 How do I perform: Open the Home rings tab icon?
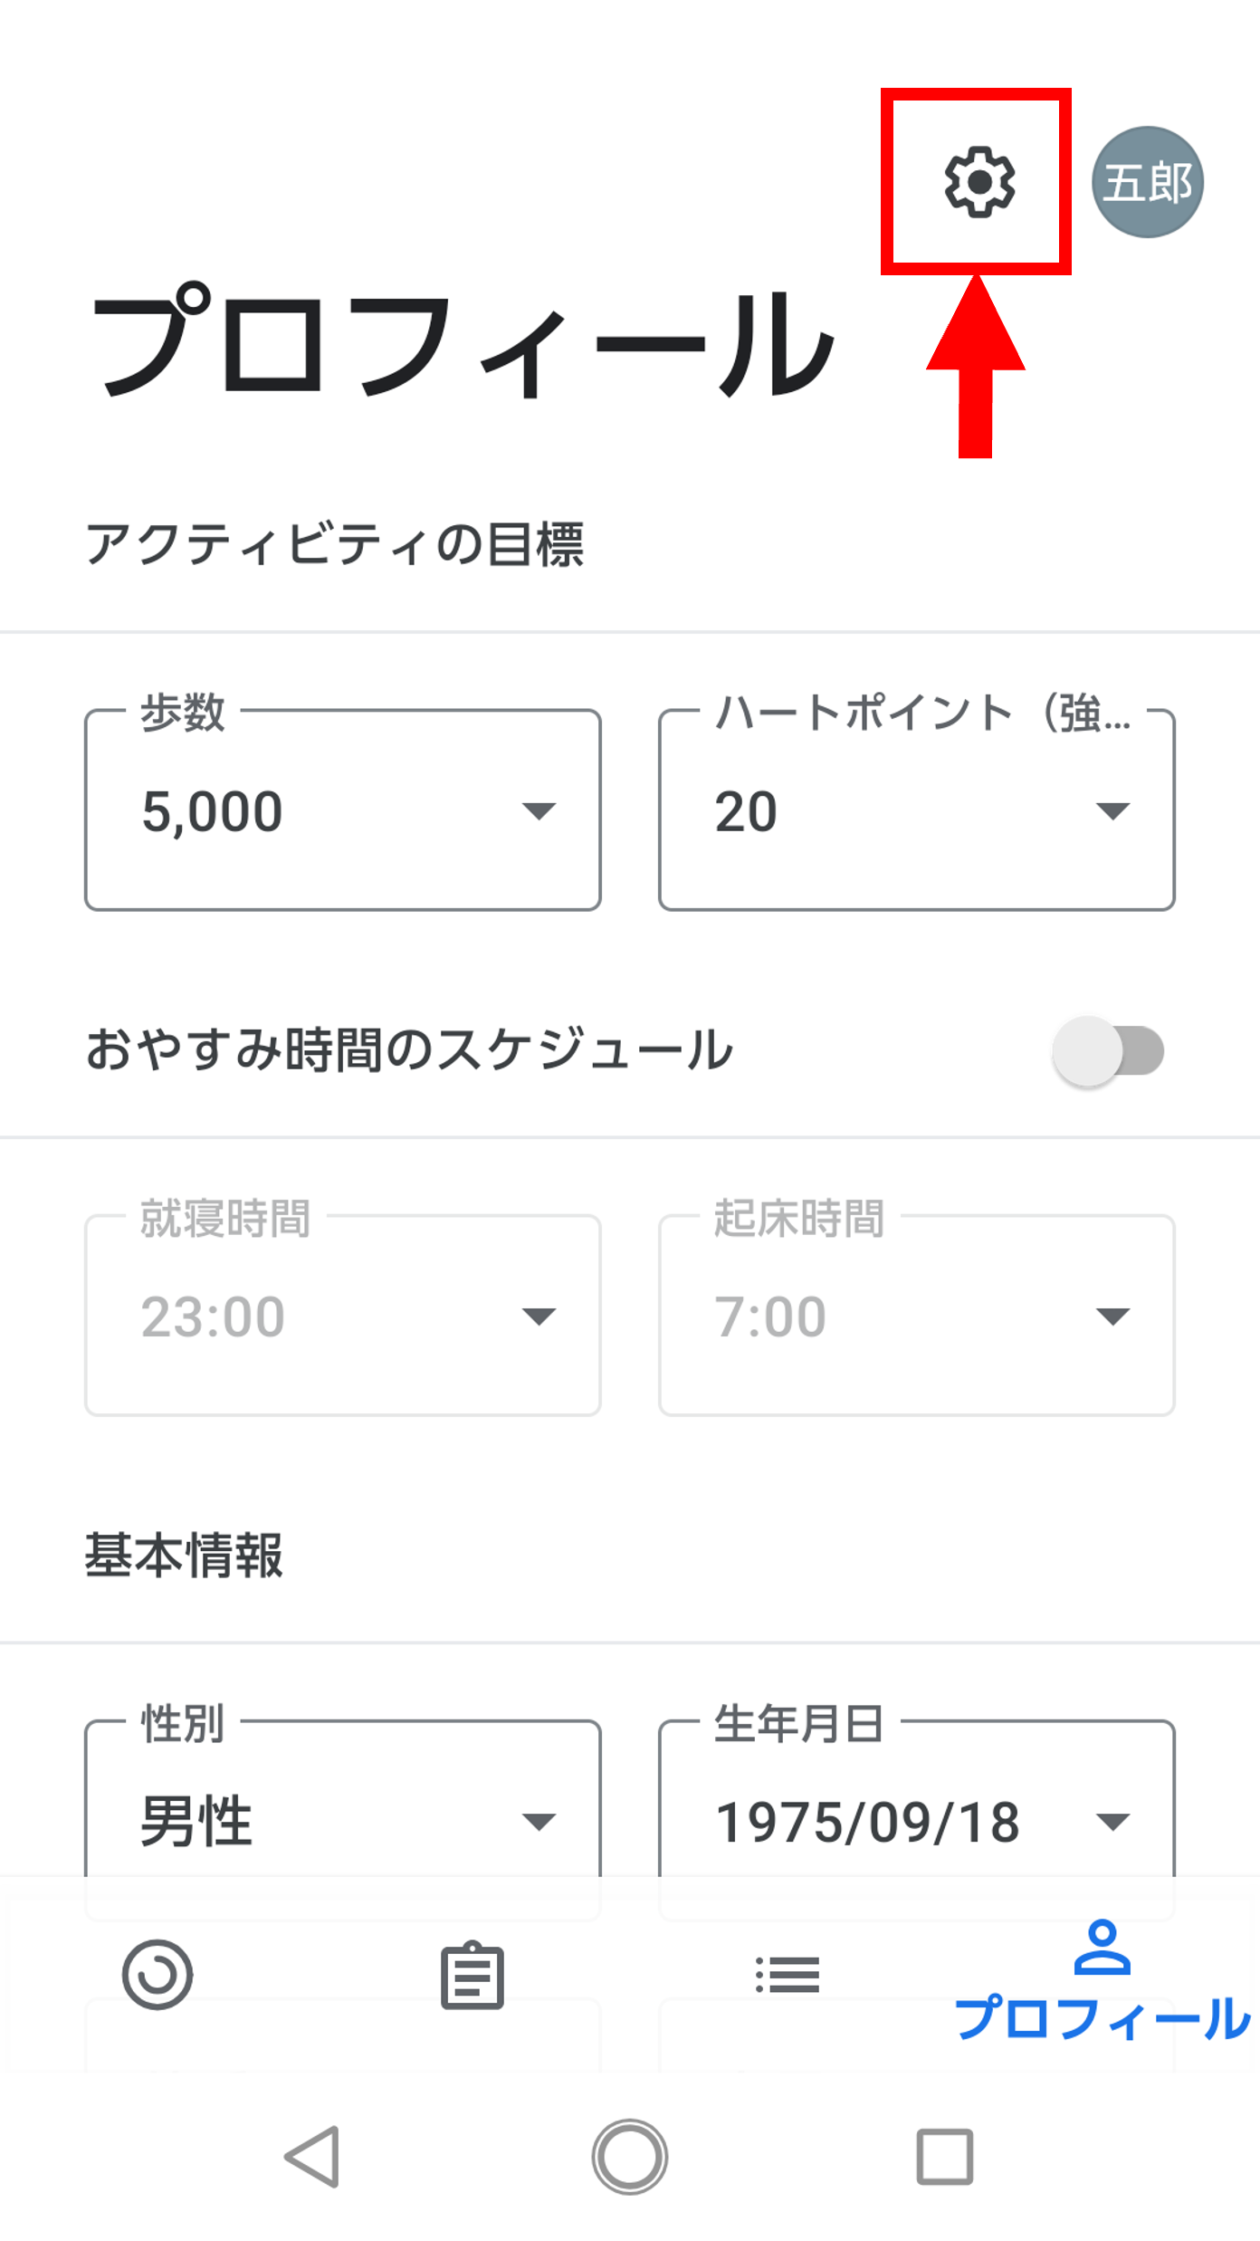tap(157, 1974)
